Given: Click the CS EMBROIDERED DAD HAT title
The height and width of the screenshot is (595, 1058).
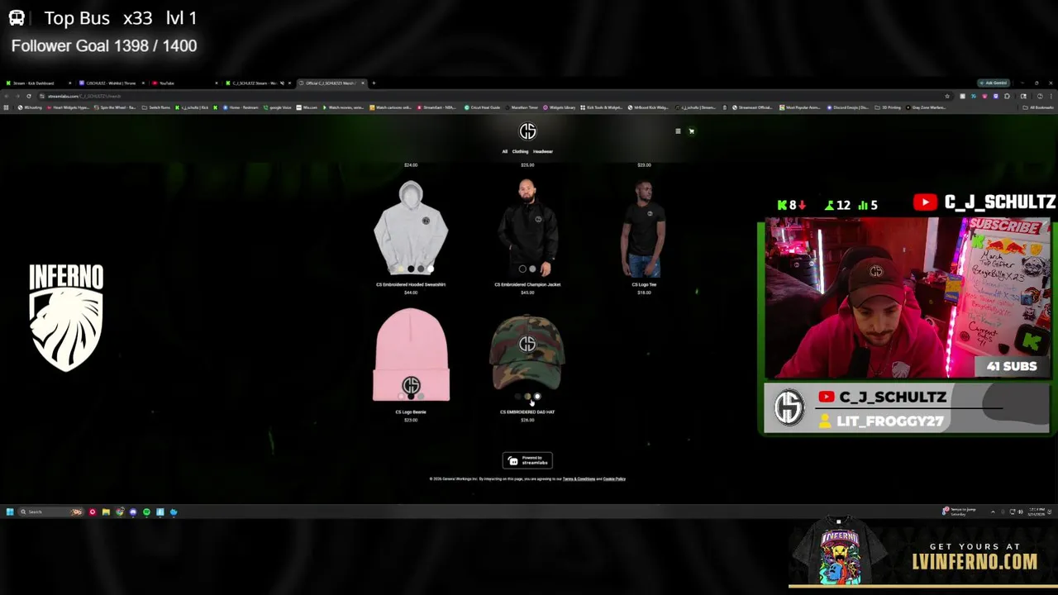Looking at the screenshot, I should click(x=527, y=412).
